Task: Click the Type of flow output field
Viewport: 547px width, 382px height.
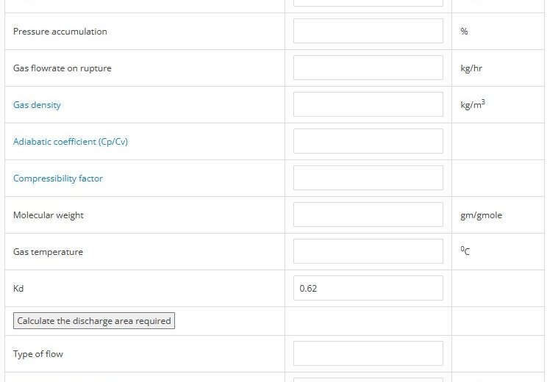Action: point(368,353)
